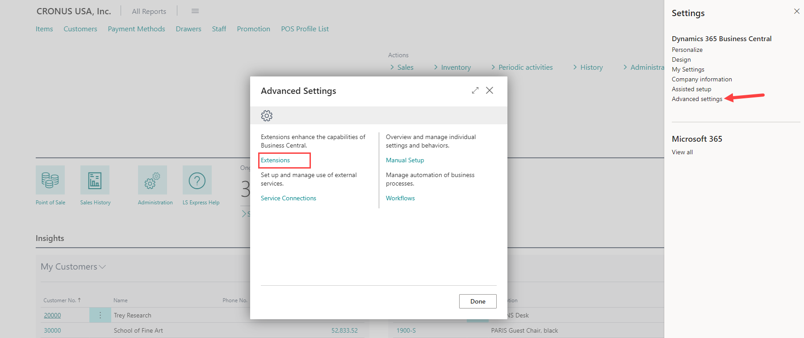The height and width of the screenshot is (338, 804).
Task: Close the Settings side panel
Action: [x=797, y=11]
